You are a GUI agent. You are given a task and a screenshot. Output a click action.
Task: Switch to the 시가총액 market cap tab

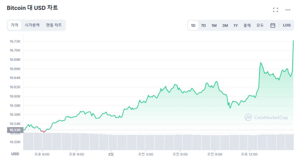[32, 25]
